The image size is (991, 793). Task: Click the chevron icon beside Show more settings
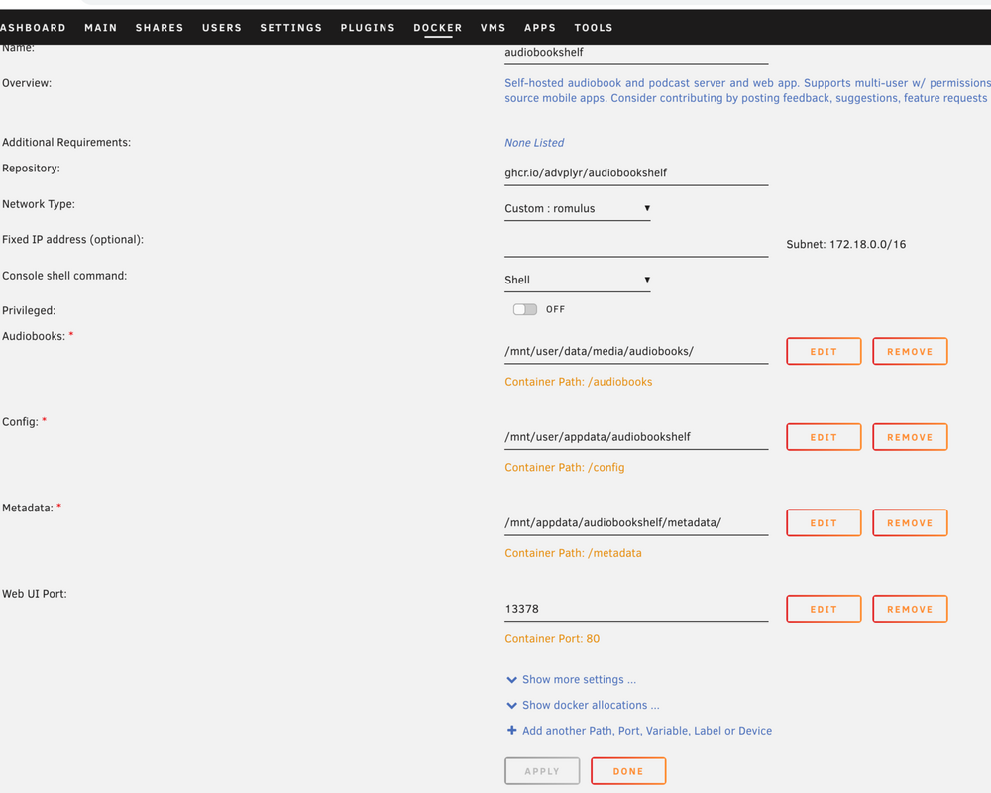[512, 680]
